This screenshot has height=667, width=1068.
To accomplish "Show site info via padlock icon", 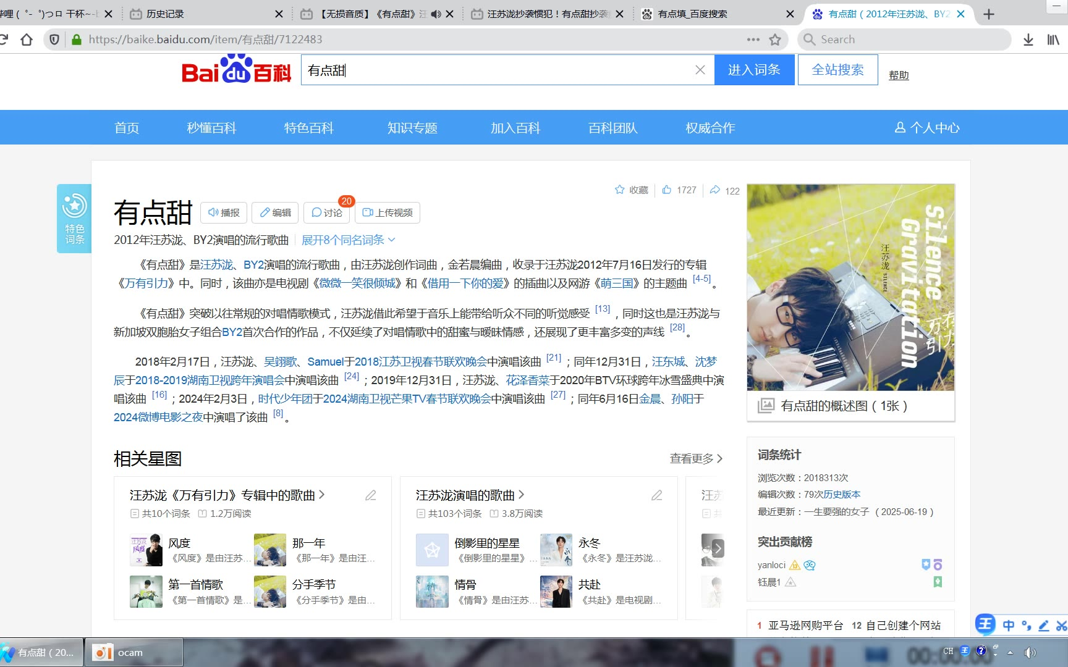I will coord(77,40).
